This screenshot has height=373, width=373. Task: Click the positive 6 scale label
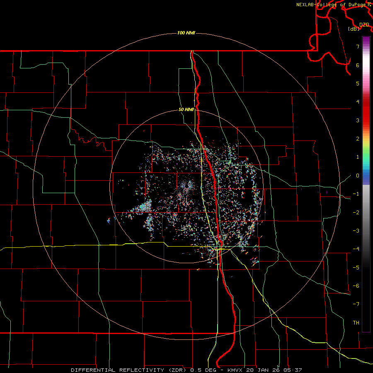358,65
